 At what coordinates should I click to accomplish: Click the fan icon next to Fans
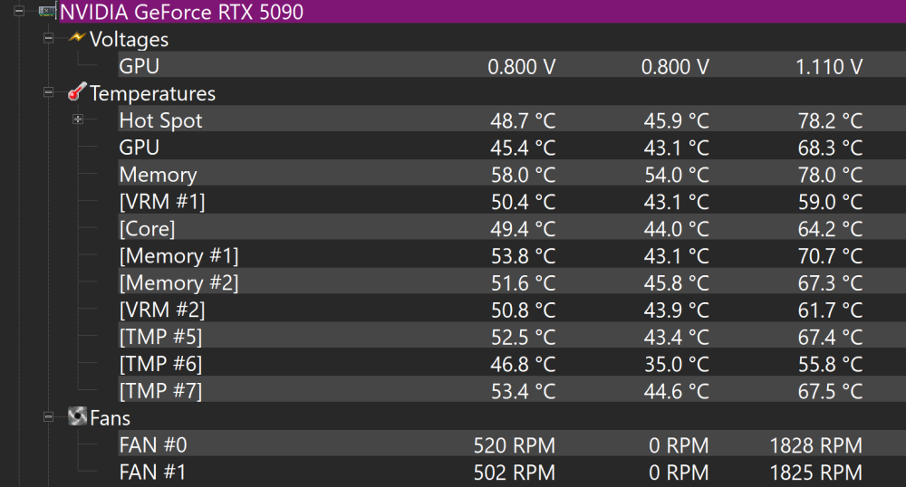pos(77,416)
